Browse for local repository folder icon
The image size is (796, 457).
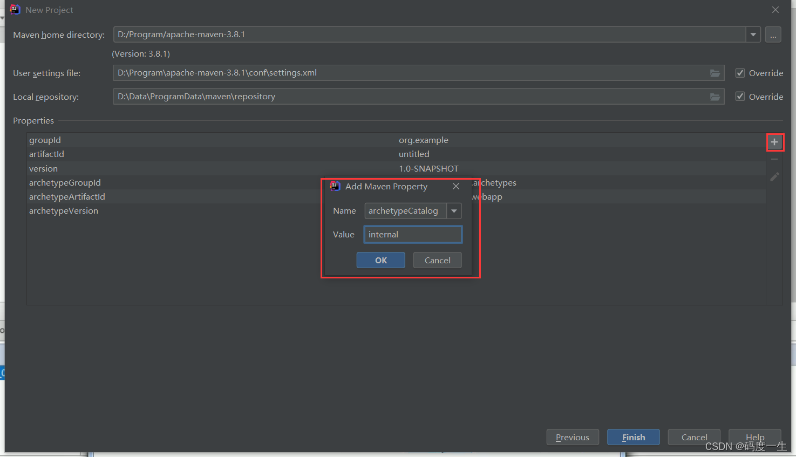[x=715, y=97]
